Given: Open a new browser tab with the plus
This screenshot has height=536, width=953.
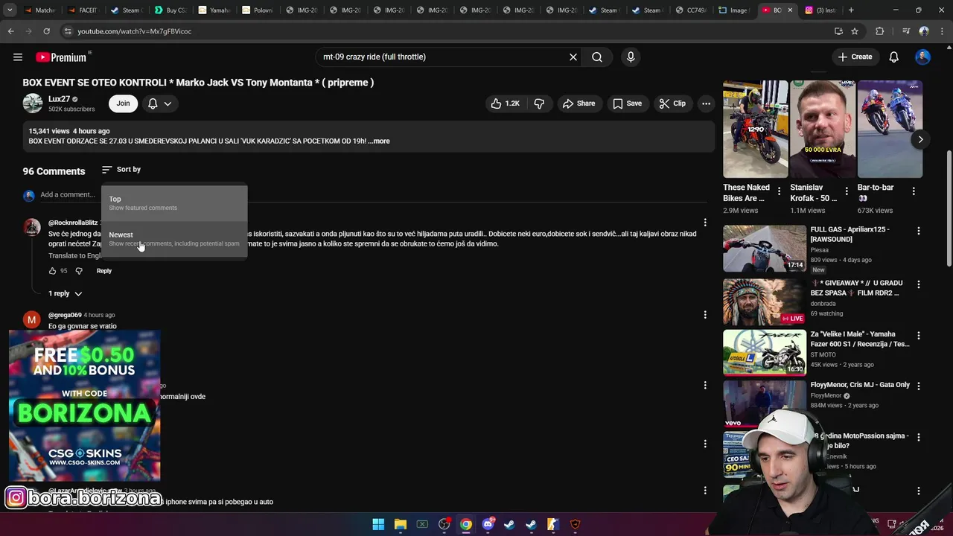Looking at the screenshot, I should point(851,10).
